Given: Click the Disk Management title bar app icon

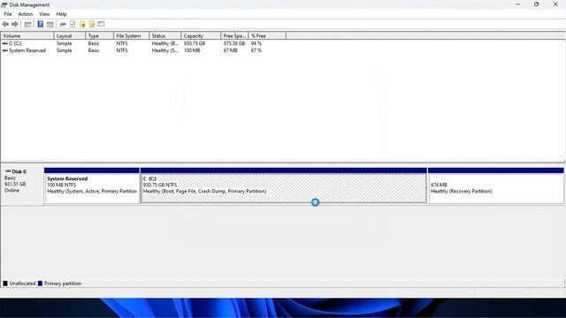Looking at the screenshot, I should (x=4, y=4).
